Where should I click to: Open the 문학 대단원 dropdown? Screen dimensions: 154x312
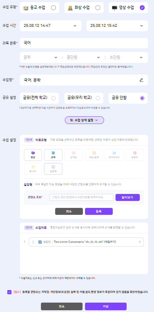tap(41, 57)
